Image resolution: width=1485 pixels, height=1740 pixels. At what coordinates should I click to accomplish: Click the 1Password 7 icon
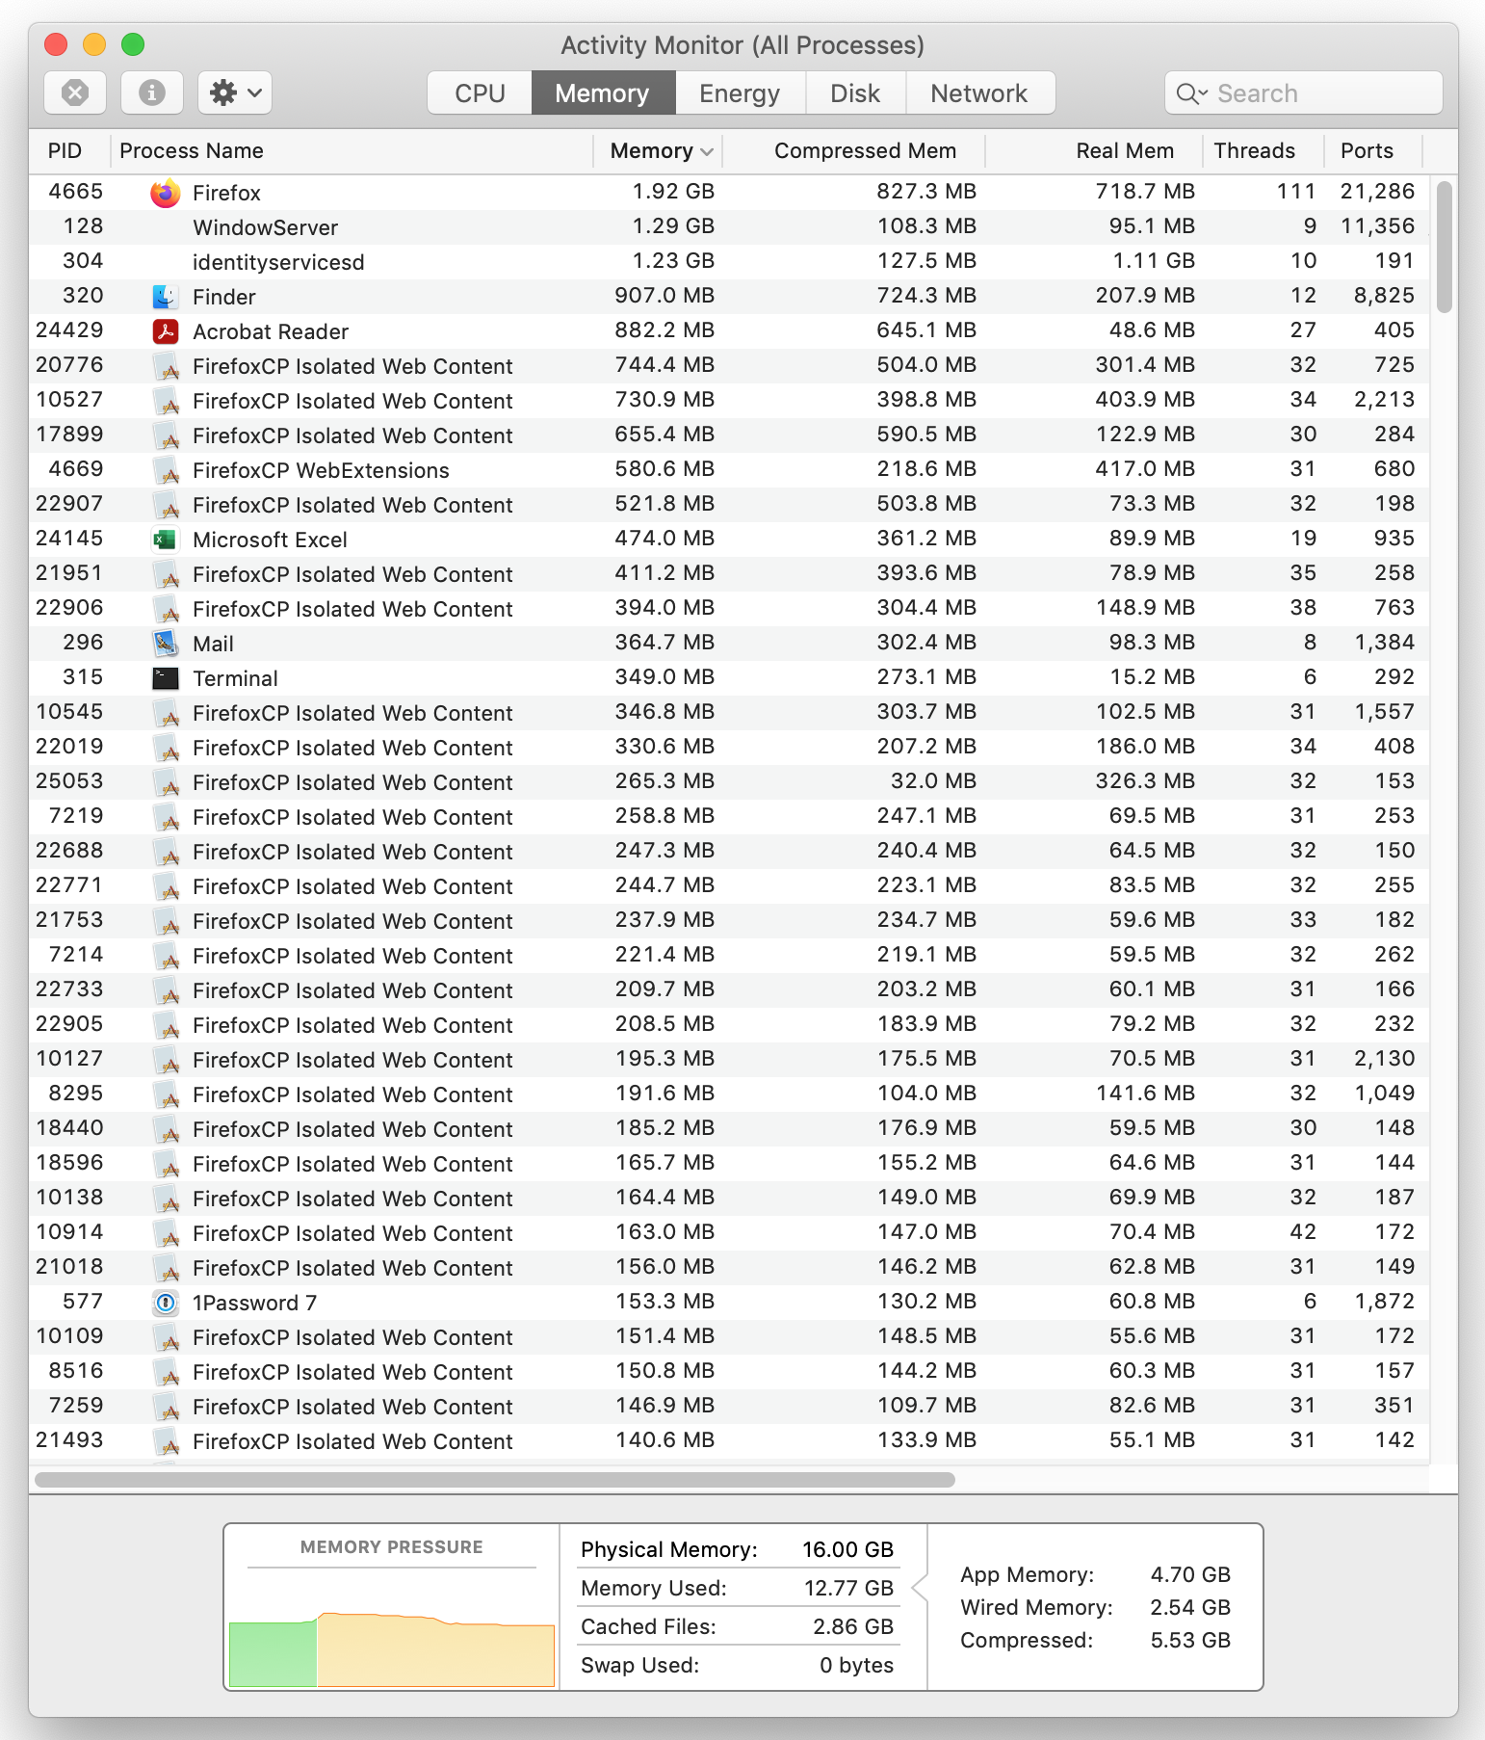point(166,1303)
